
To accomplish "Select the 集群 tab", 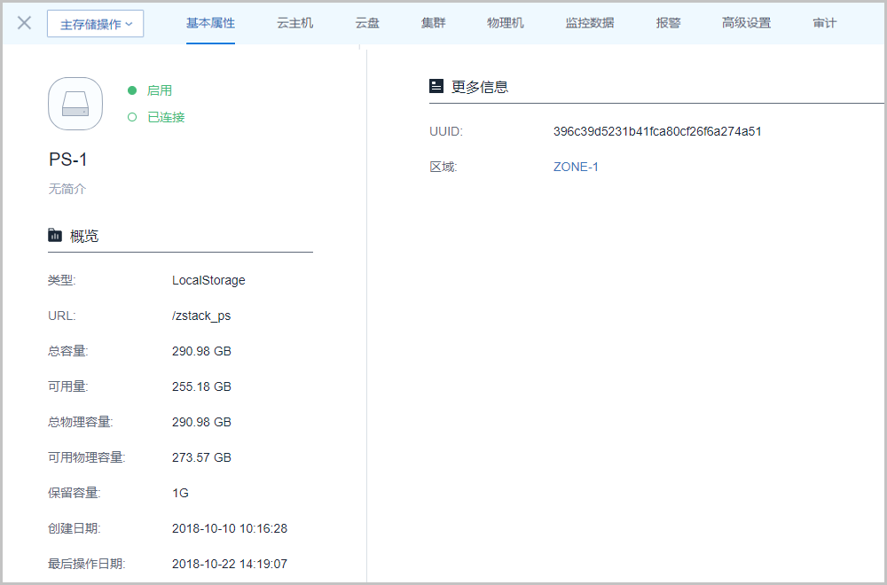I will pyautogui.click(x=433, y=23).
